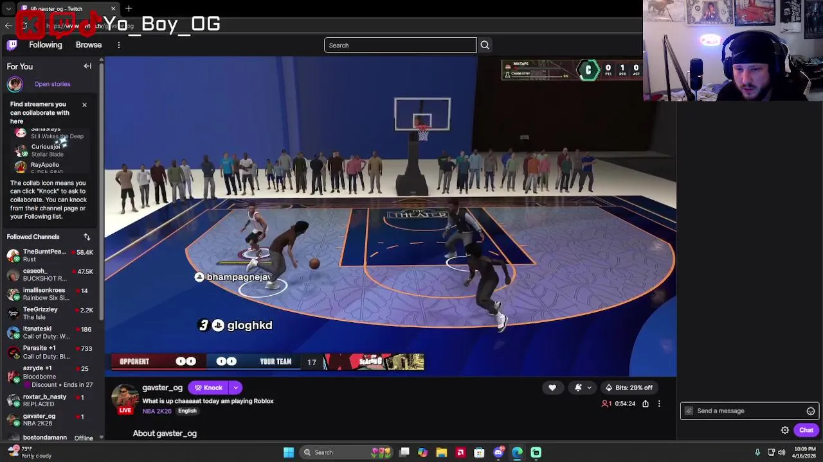The height and width of the screenshot is (462, 823).
Task: Click gavster_og streamer avatar with LIVE badge
Action: click(x=125, y=398)
